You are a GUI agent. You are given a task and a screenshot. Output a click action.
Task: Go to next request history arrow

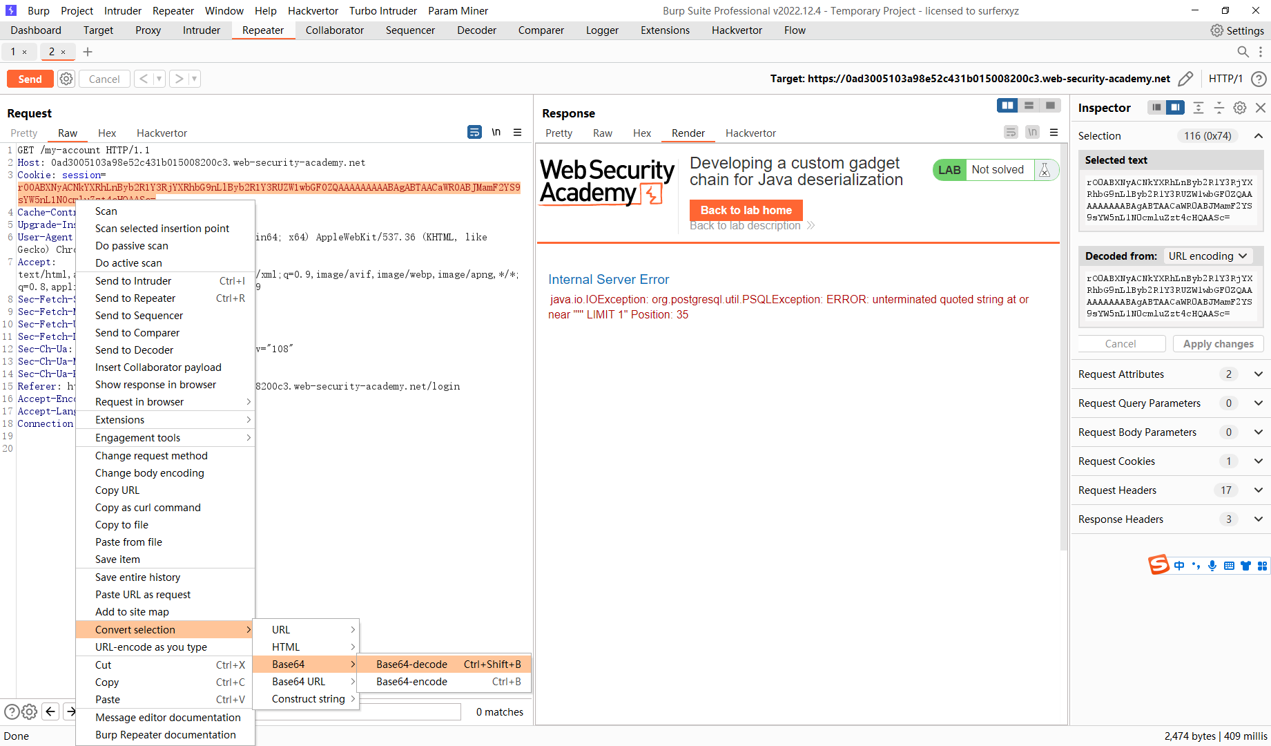(x=179, y=79)
